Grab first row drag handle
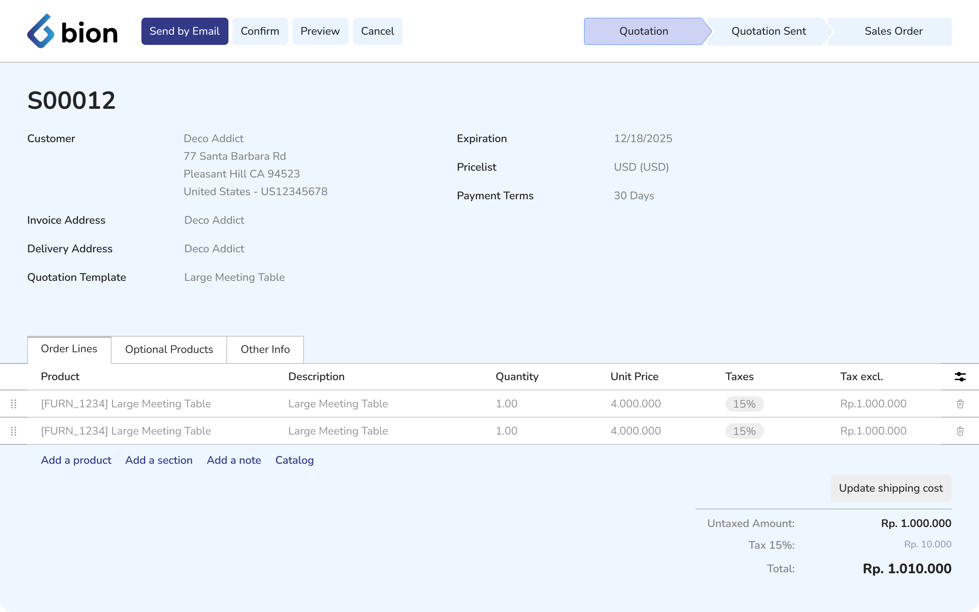The height and width of the screenshot is (612, 979). [13, 404]
